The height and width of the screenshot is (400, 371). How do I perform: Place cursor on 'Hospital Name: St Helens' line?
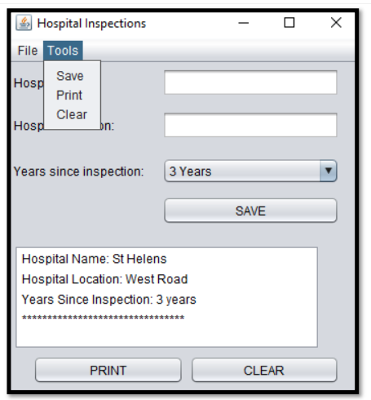pyautogui.click(x=94, y=259)
